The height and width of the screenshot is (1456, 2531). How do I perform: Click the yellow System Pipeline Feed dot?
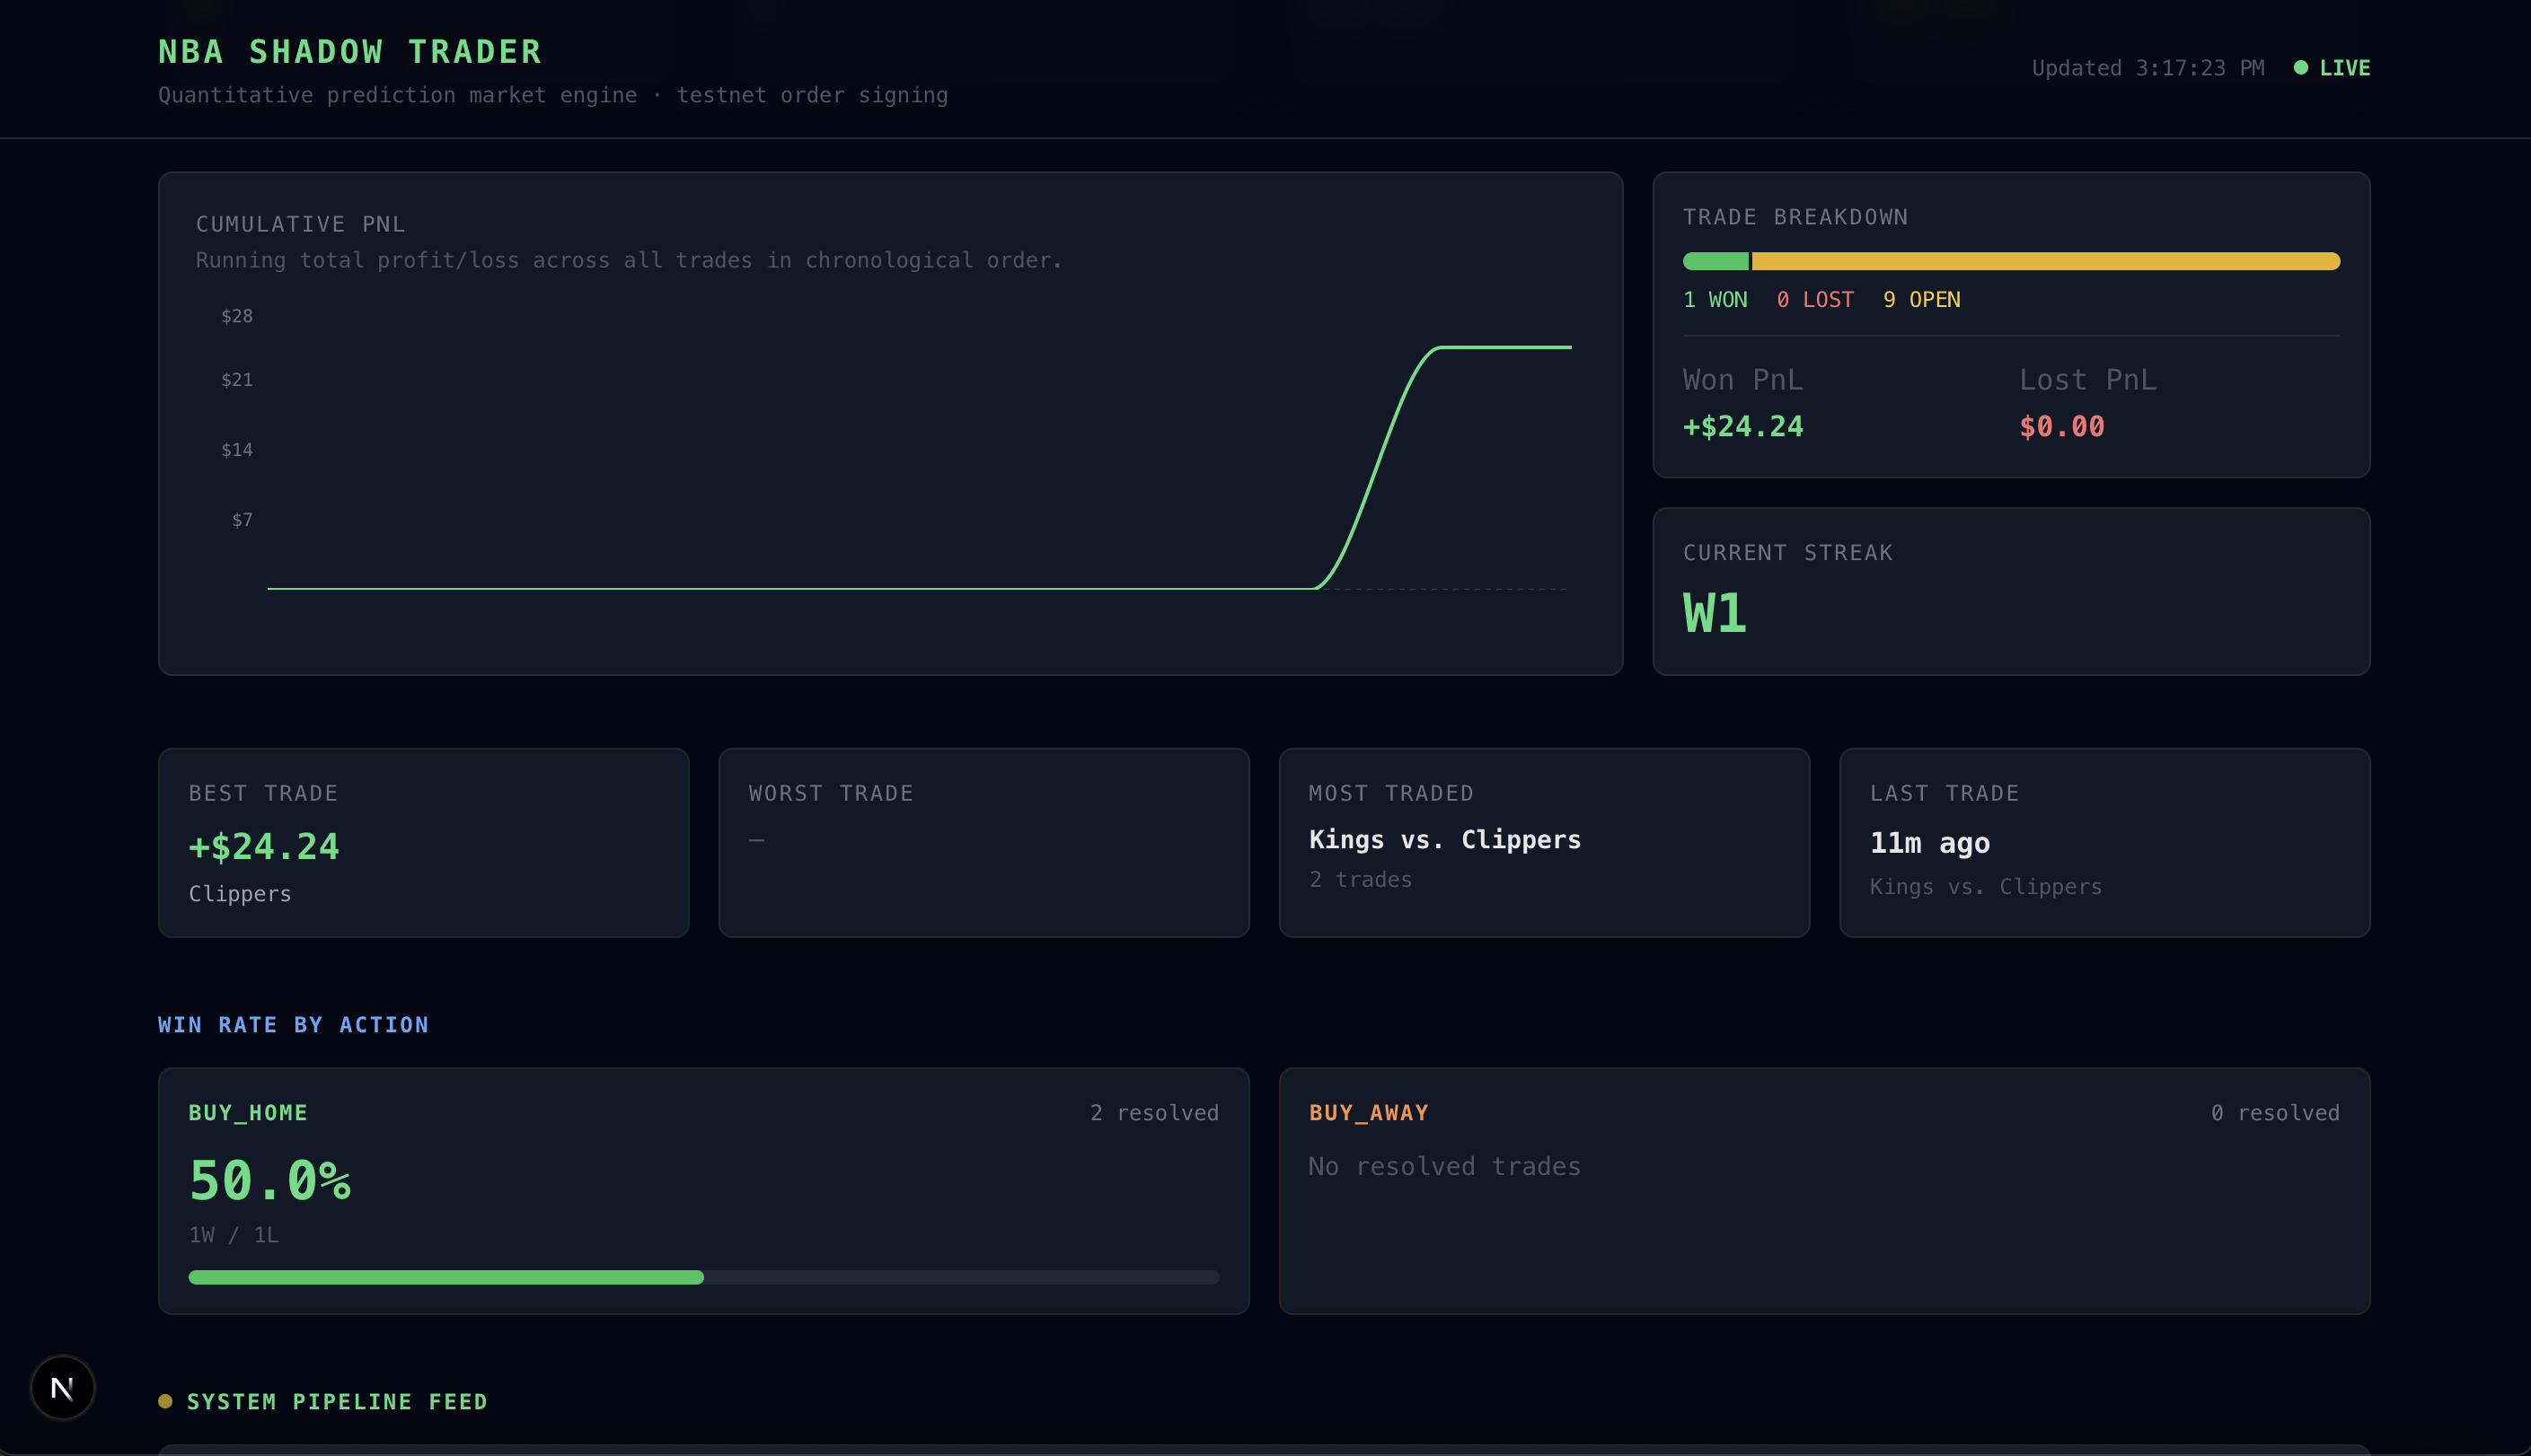[x=165, y=1401]
